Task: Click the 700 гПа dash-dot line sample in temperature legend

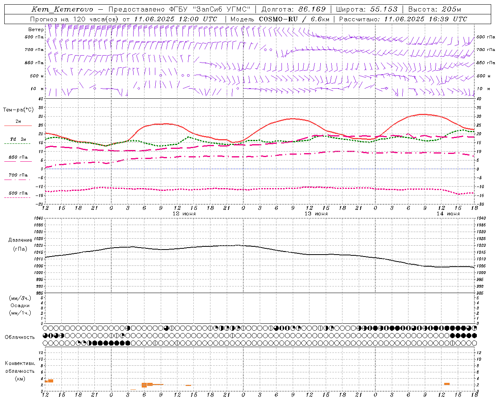Action: 17,180
